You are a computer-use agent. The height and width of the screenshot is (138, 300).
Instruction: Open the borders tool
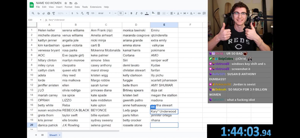pyautogui.click(x=158, y=13)
